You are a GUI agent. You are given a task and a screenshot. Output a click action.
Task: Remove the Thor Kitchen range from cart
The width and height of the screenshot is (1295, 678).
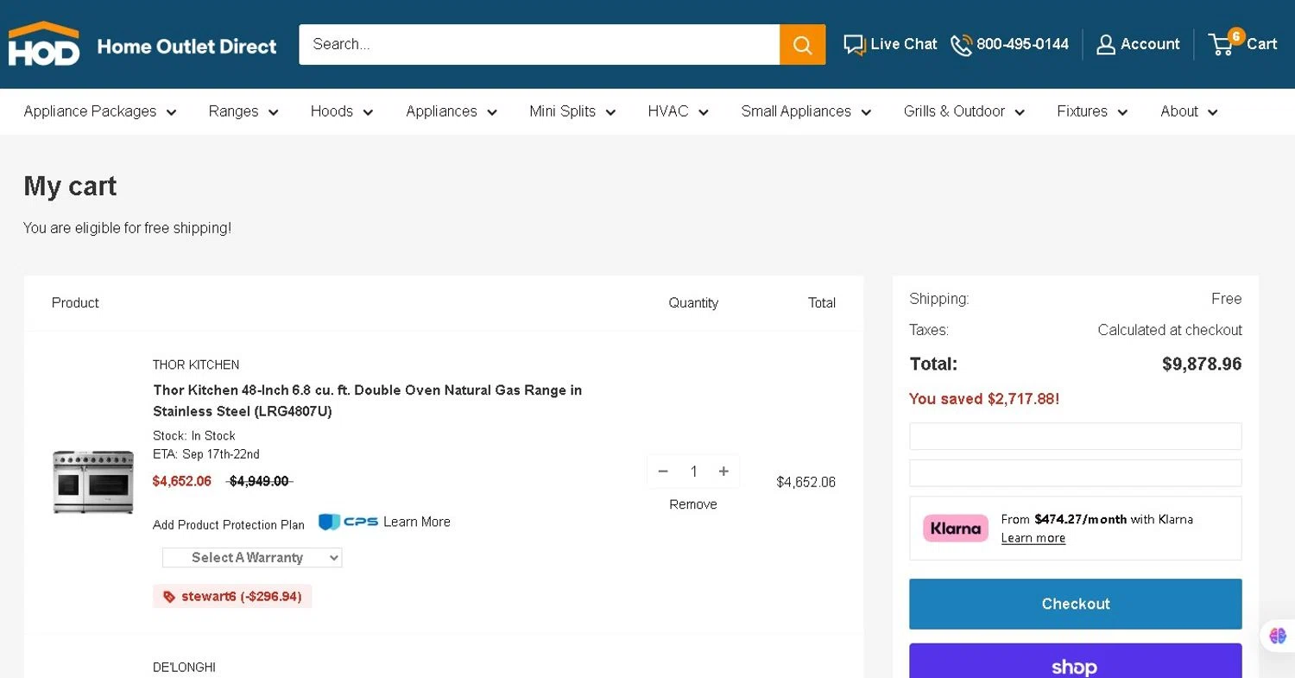(693, 504)
